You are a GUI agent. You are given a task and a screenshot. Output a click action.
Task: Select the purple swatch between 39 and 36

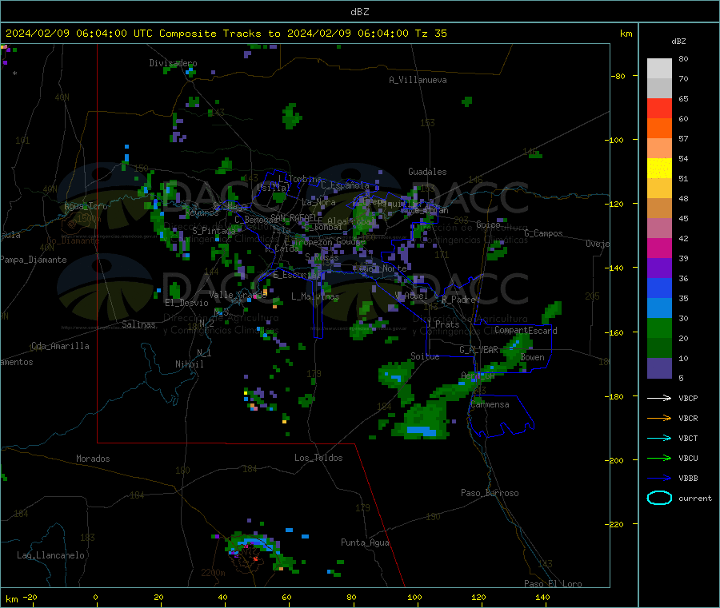[x=659, y=268]
